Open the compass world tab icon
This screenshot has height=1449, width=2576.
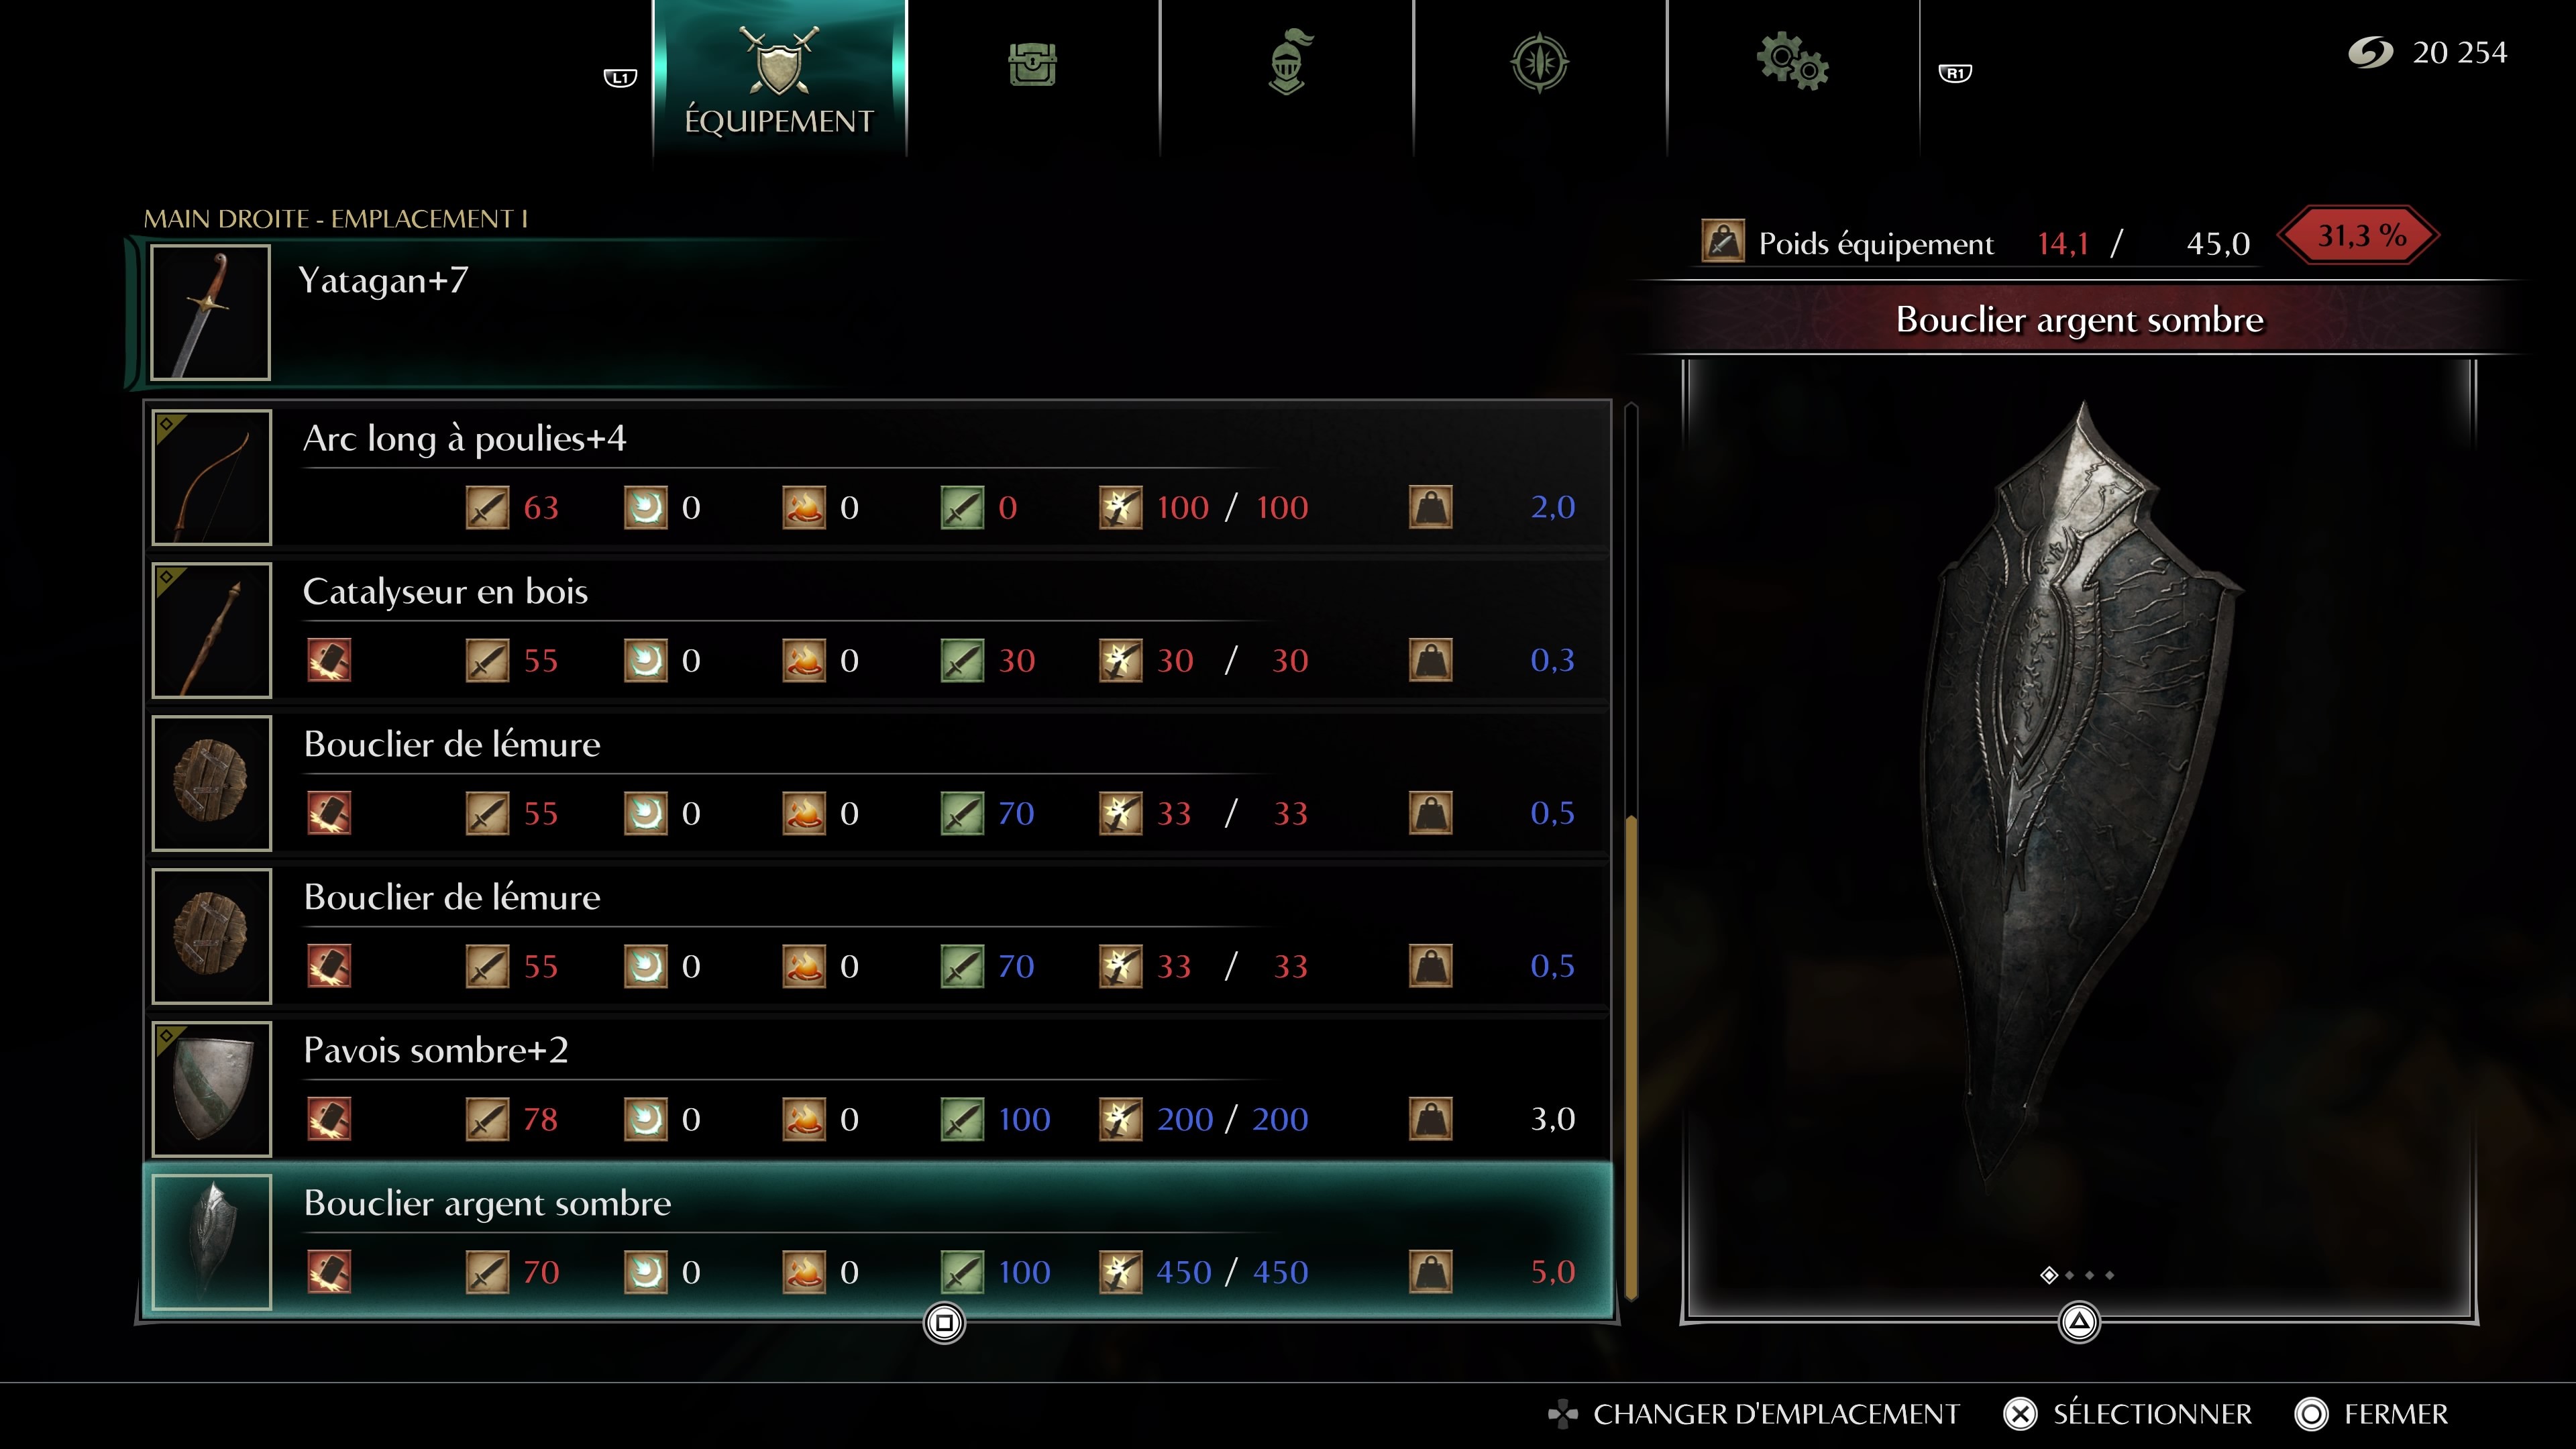pos(1539,63)
